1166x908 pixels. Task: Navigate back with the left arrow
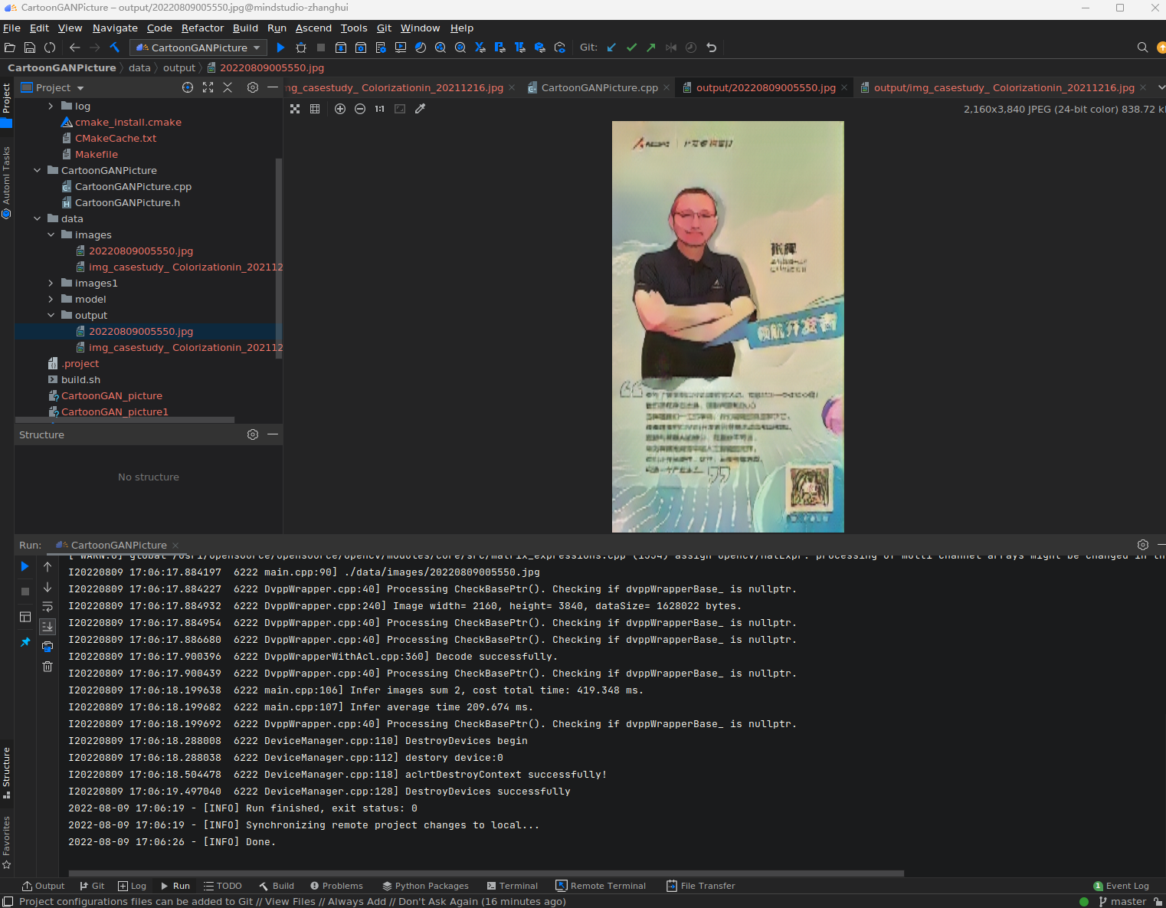pyautogui.click(x=74, y=48)
